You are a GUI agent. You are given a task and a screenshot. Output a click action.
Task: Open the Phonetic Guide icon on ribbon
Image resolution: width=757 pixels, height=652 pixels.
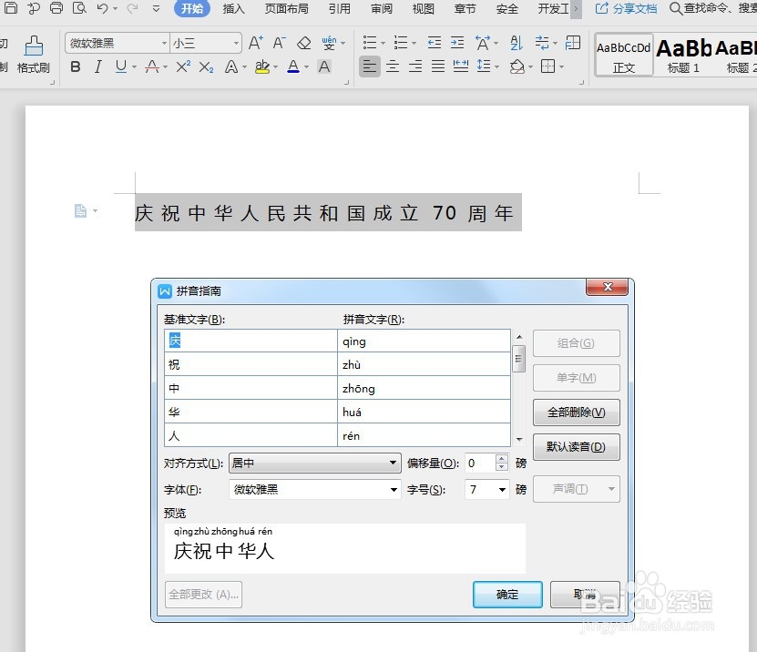(x=330, y=43)
